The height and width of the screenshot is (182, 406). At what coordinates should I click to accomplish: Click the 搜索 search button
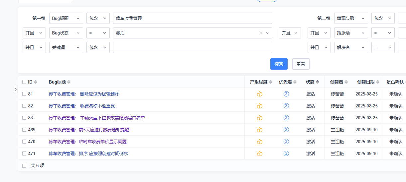279,64
